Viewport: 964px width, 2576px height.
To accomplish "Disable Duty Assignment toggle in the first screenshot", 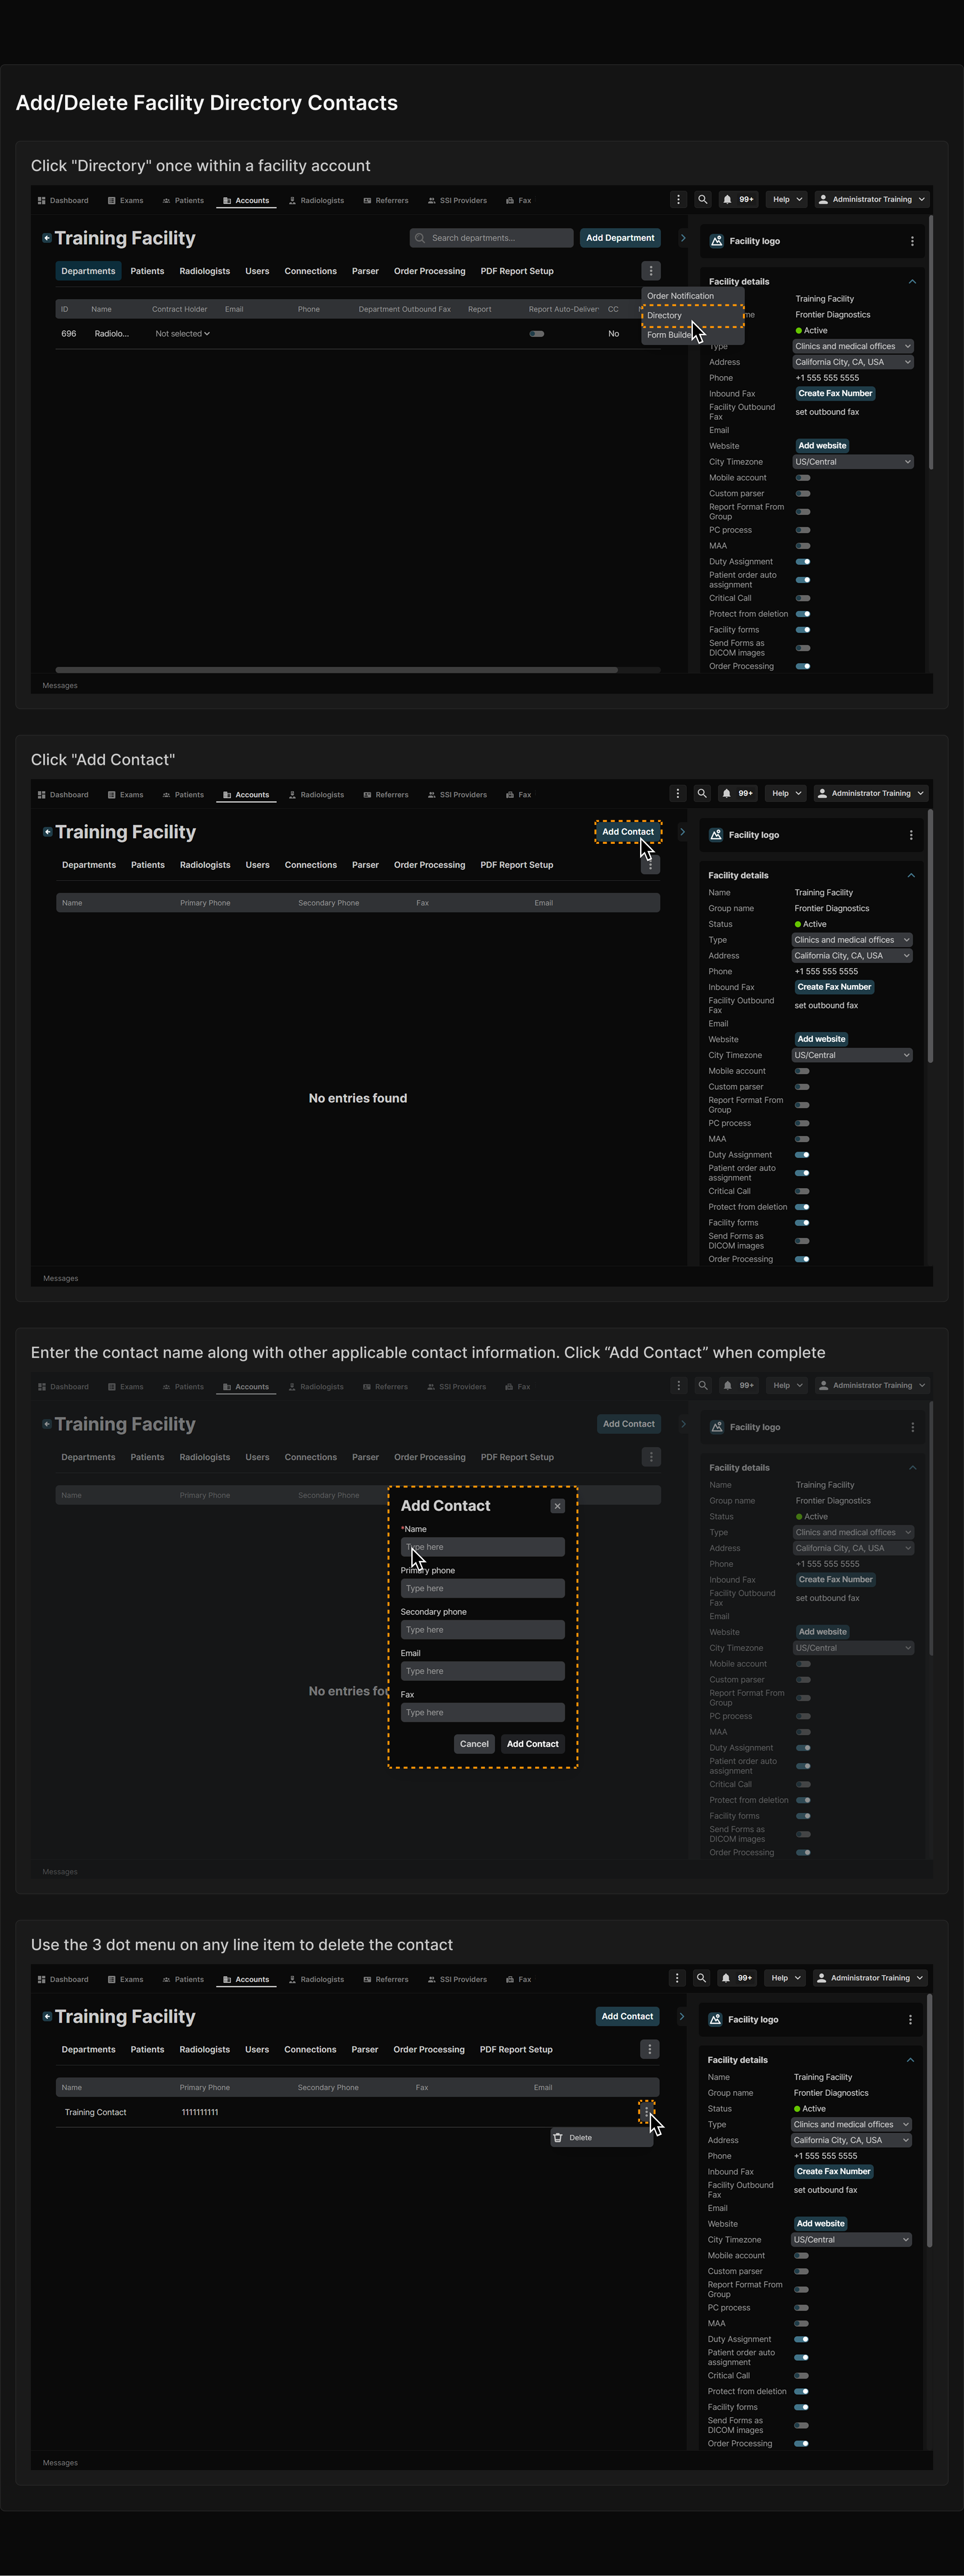I will (803, 562).
